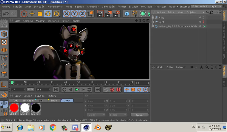The width and height of the screenshot is (227, 132).
Task: Click the Axis mode L-shaped icon
Action: (x=4, y=84)
